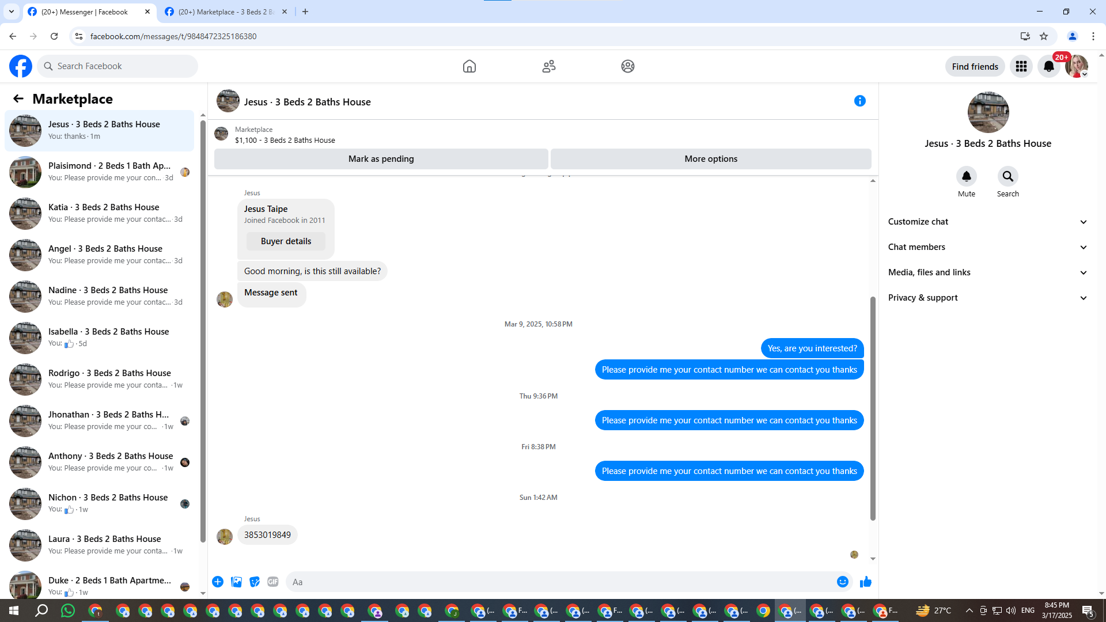
Task: Expand Chat members section
Action: 988,247
